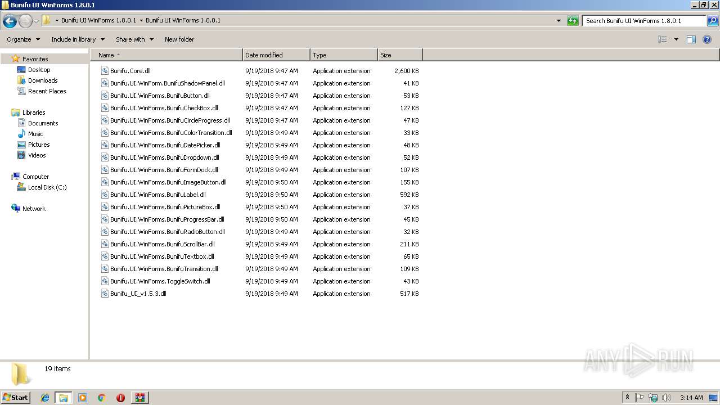Viewport: 720px width, 405px height.
Task: Select BunifuDatePicker.dll file icon
Action: point(105,145)
